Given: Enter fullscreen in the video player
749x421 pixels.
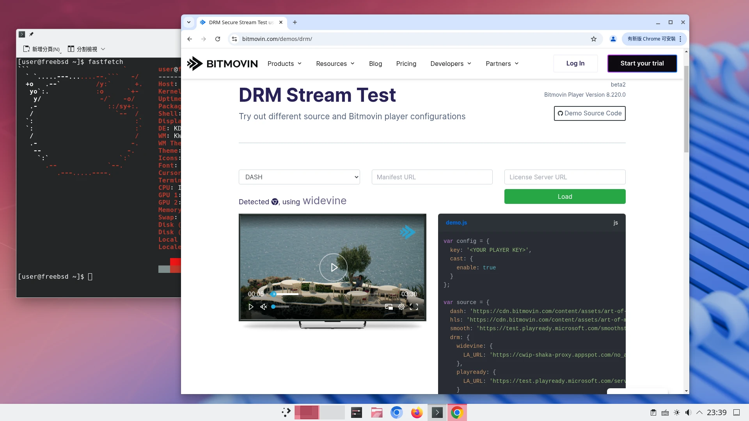Looking at the screenshot, I should coord(414,307).
